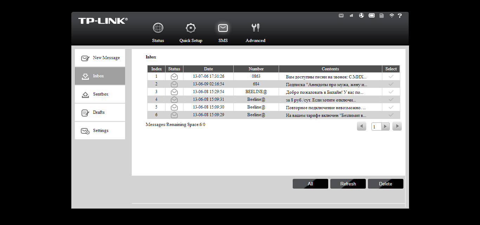Click the new message envelope status icon
The width and height of the screenshot is (480, 225).
point(341,16)
